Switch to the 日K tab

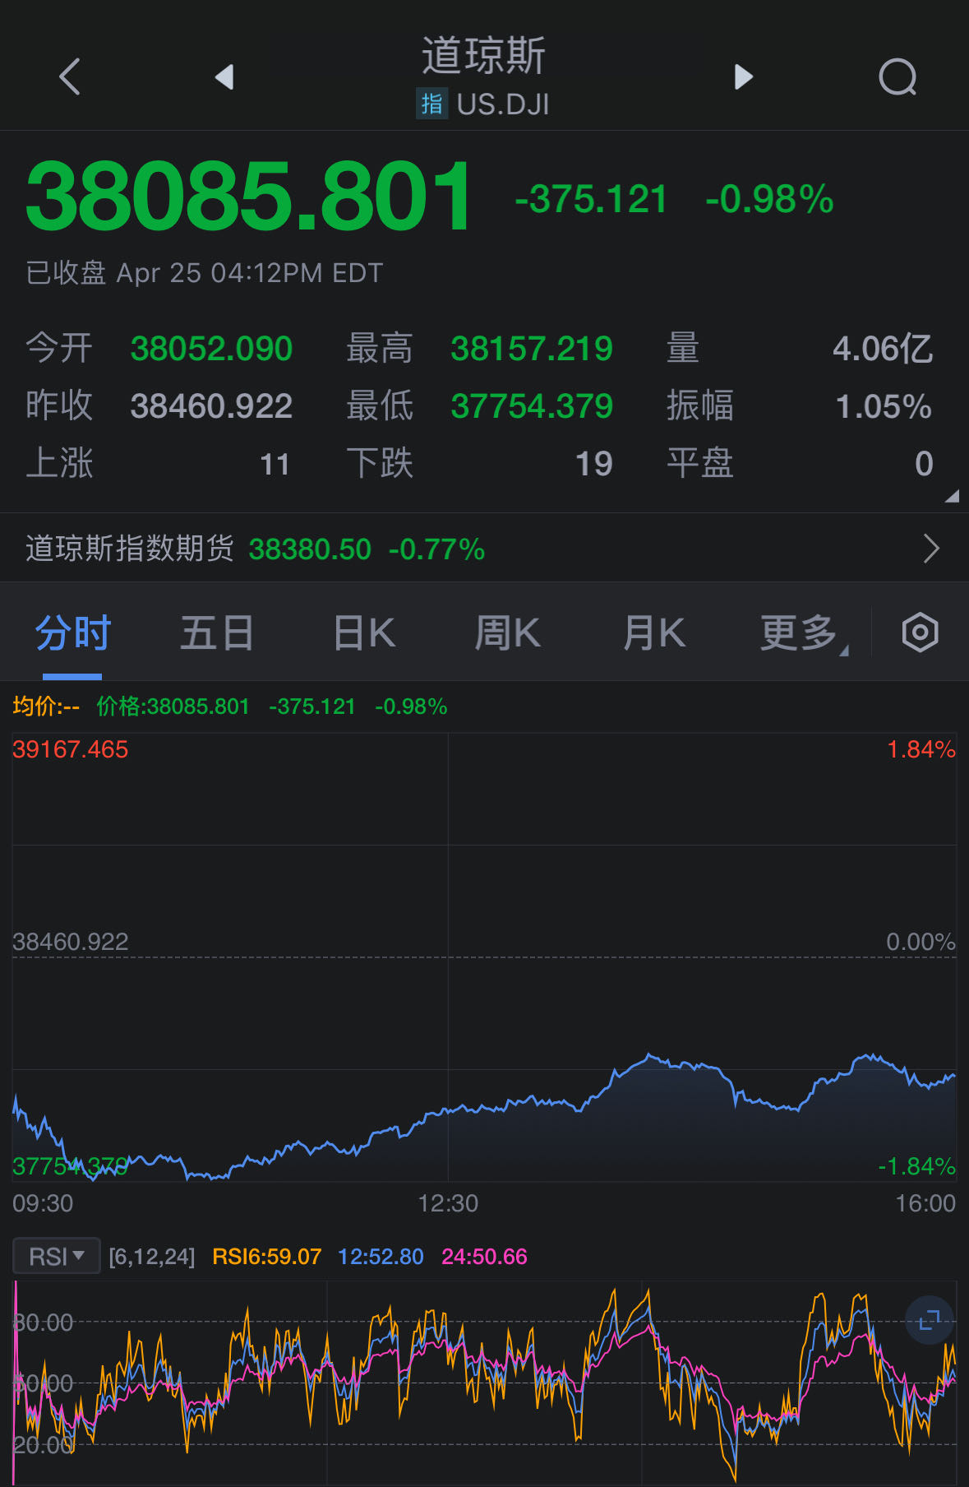[x=364, y=633]
